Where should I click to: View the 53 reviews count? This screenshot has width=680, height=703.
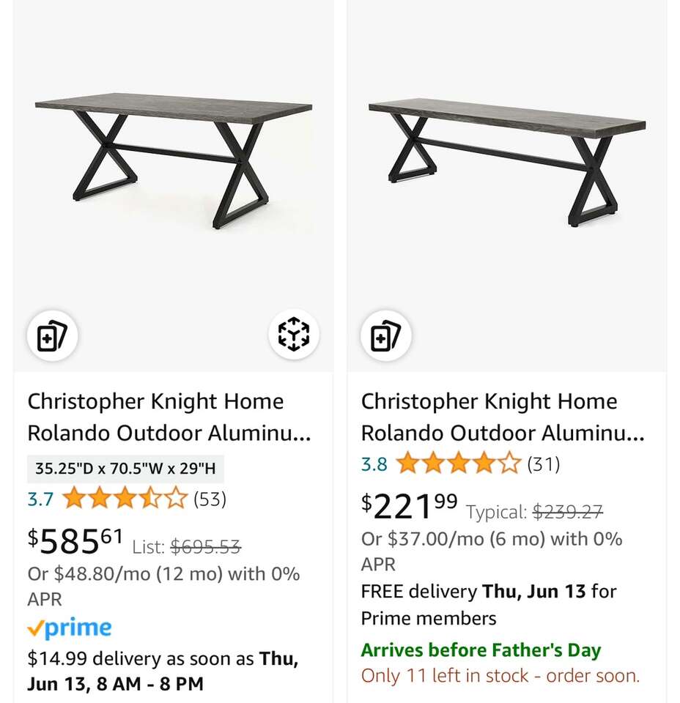tap(210, 499)
